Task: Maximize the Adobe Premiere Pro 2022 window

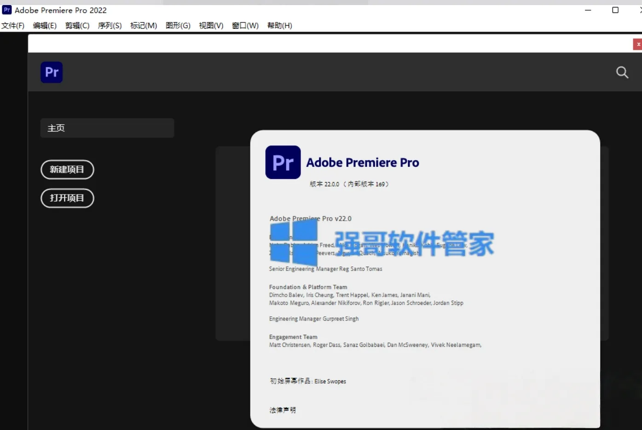Action: click(x=615, y=10)
